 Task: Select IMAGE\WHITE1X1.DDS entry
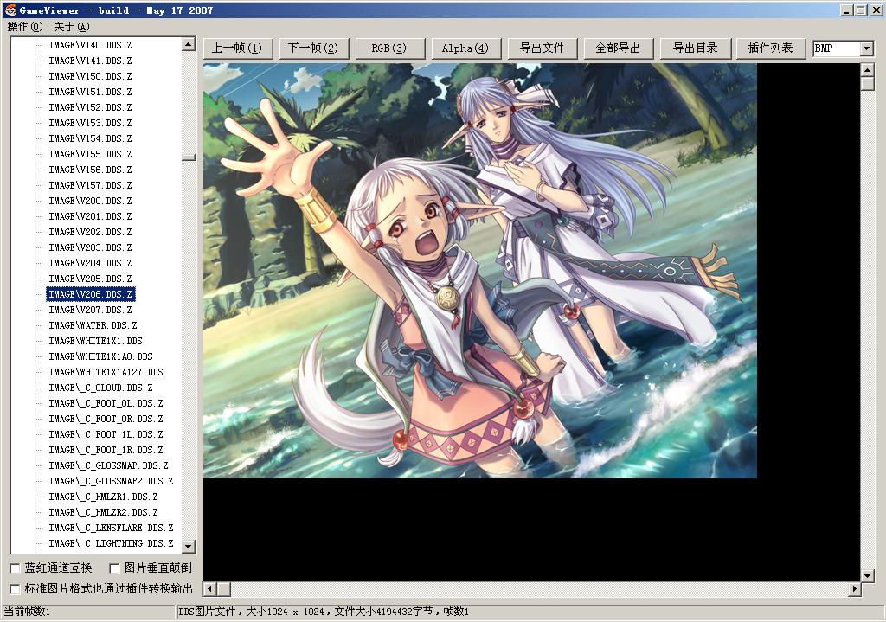(x=95, y=341)
